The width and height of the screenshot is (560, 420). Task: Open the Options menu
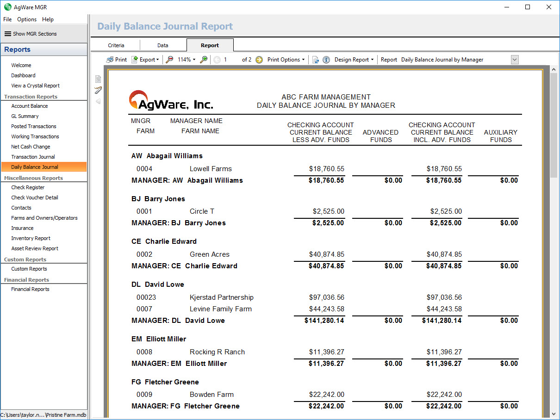click(x=27, y=19)
